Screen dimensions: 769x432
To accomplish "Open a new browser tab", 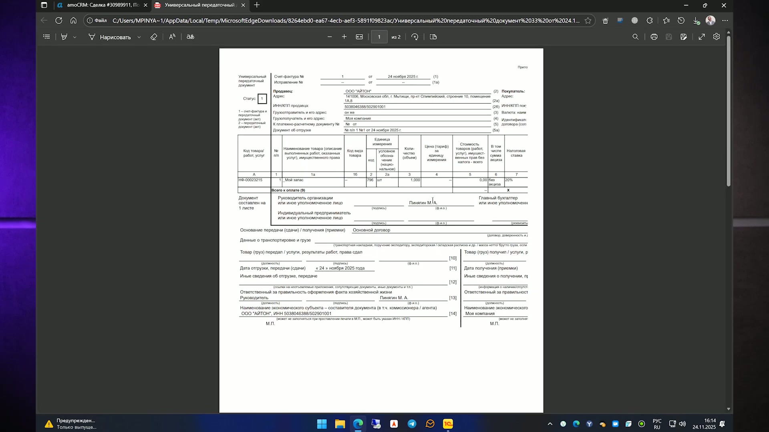I will click(257, 5).
